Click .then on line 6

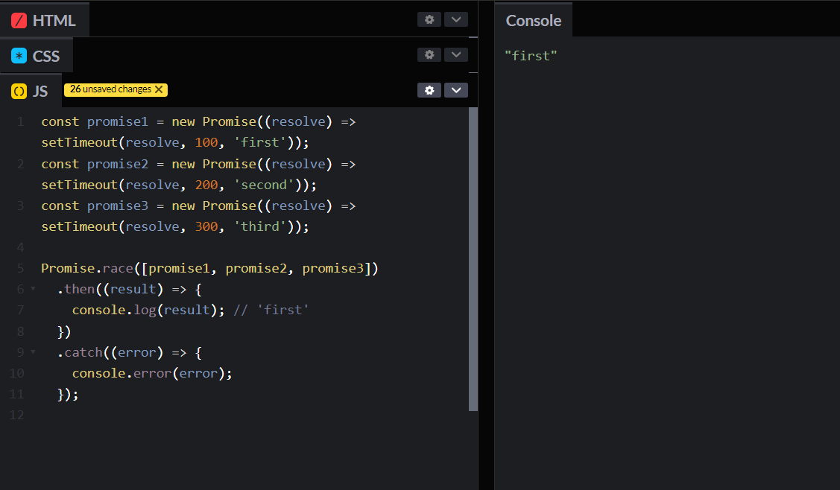(x=76, y=289)
